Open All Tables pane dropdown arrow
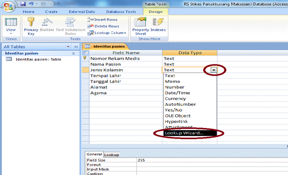The height and width of the screenshot is (175, 288). 68,47
